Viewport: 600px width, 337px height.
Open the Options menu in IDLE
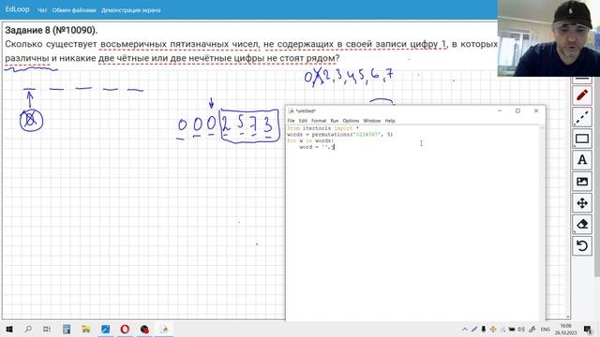pyautogui.click(x=351, y=121)
